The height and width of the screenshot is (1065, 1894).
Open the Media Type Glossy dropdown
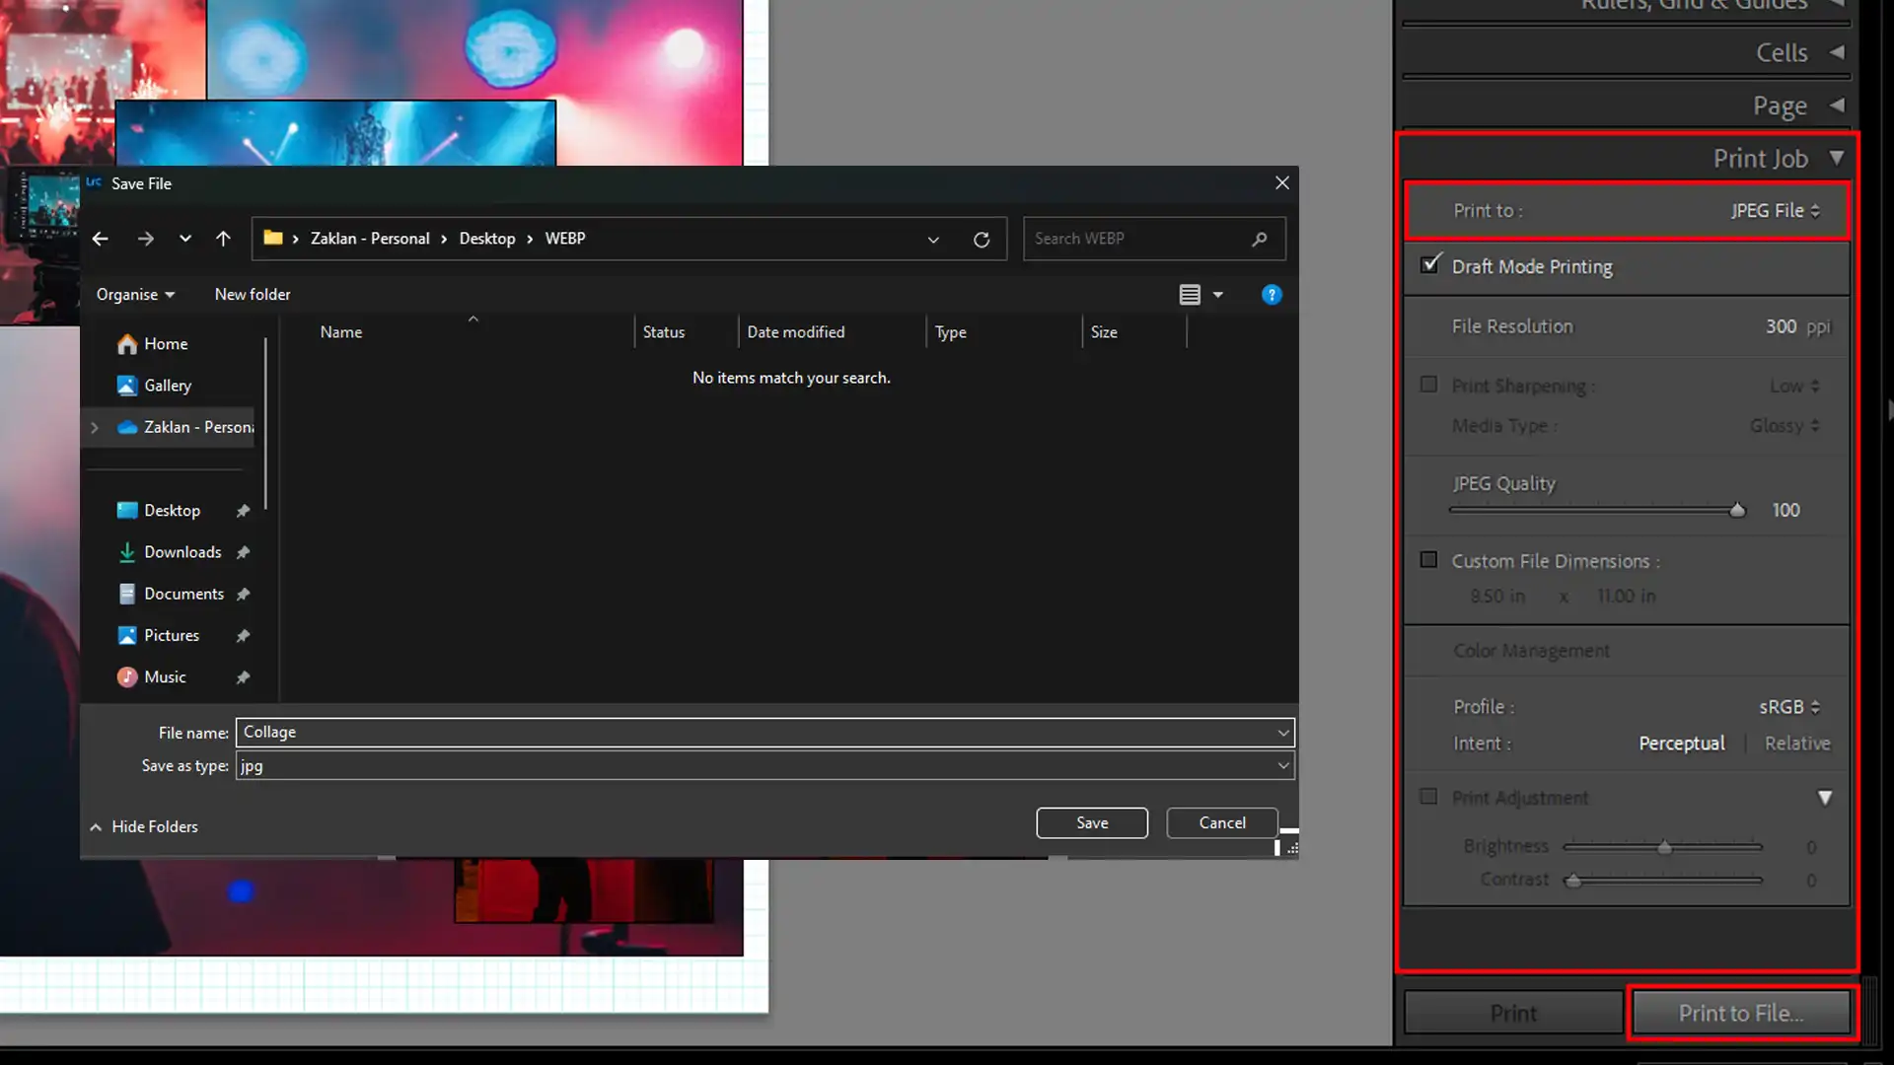pyautogui.click(x=1785, y=426)
